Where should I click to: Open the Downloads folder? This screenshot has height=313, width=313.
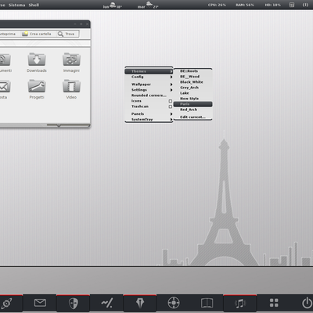(x=37, y=63)
